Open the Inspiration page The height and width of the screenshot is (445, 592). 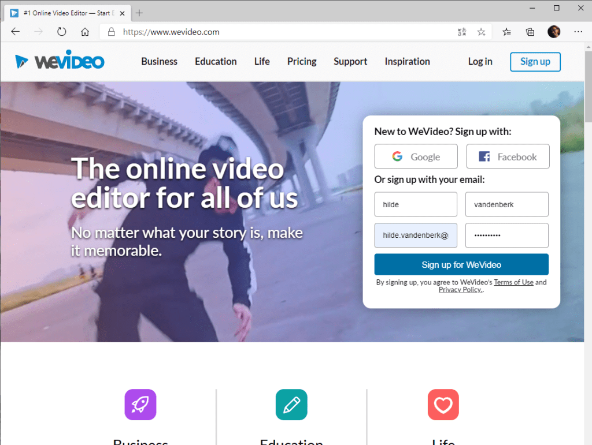pyautogui.click(x=408, y=61)
